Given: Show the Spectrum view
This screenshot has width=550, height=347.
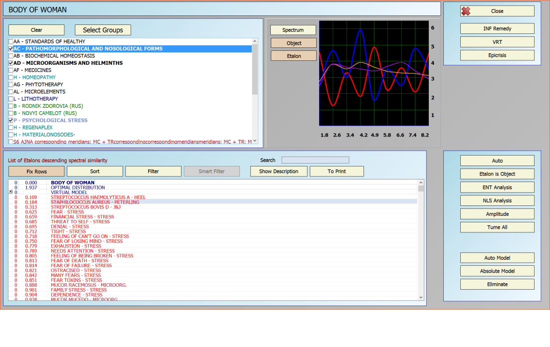Looking at the screenshot, I should pos(293,30).
